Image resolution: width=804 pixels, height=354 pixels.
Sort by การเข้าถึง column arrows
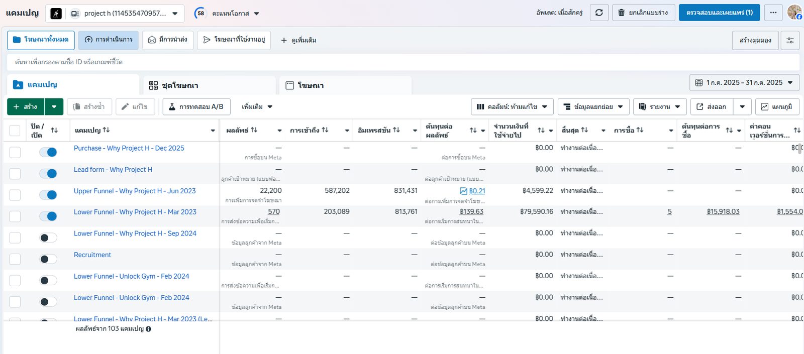[325, 130]
